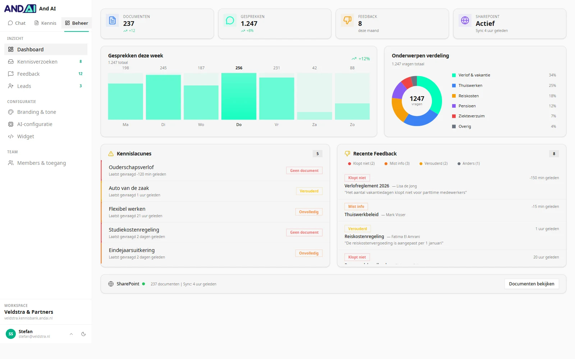Toggle dark mode moon icon

83,334
